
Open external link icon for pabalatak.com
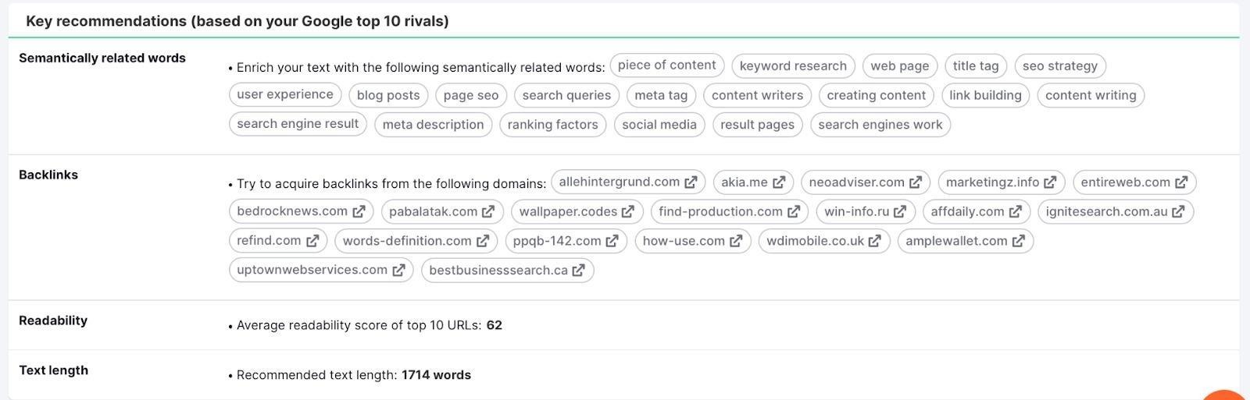pos(488,211)
